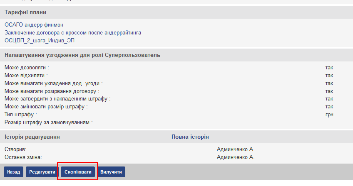Click the Може вимагати розірвання договору label
Screen dimensions: 353x186
coord(52,91)
